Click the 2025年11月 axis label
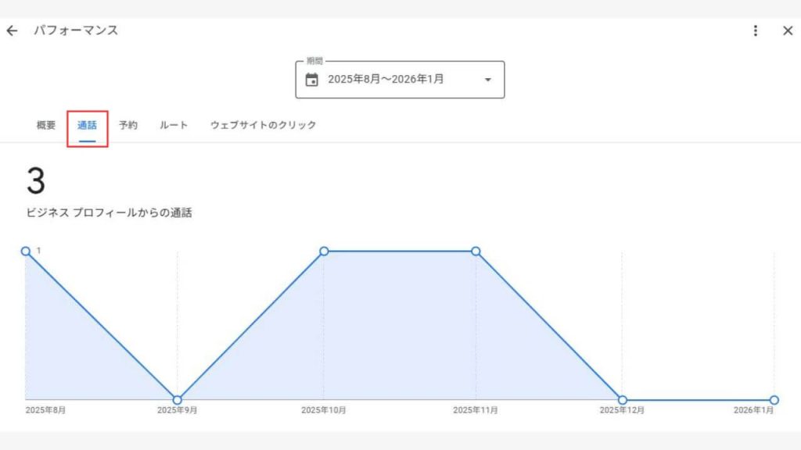The image size is (801, 450). pyautogui.click(x=476, y=410)
